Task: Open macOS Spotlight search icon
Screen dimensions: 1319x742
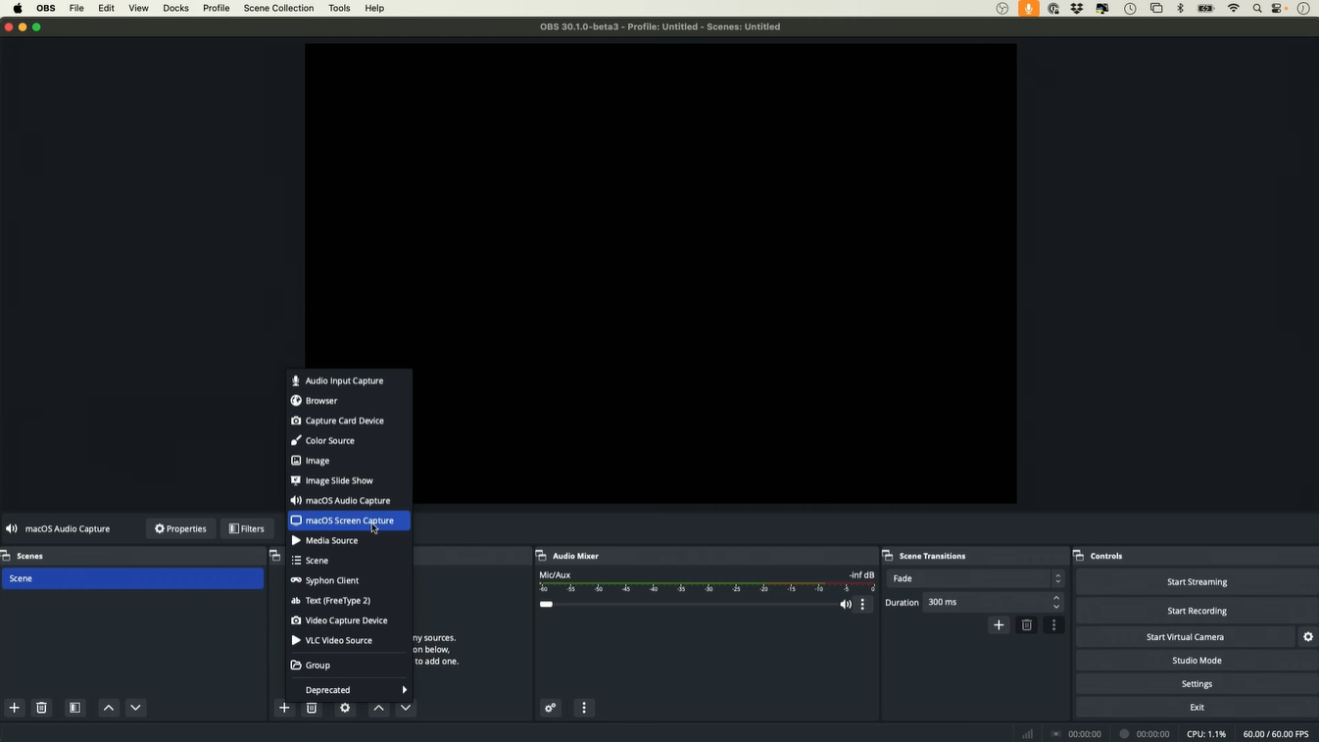Action: tap(1257, 8)
